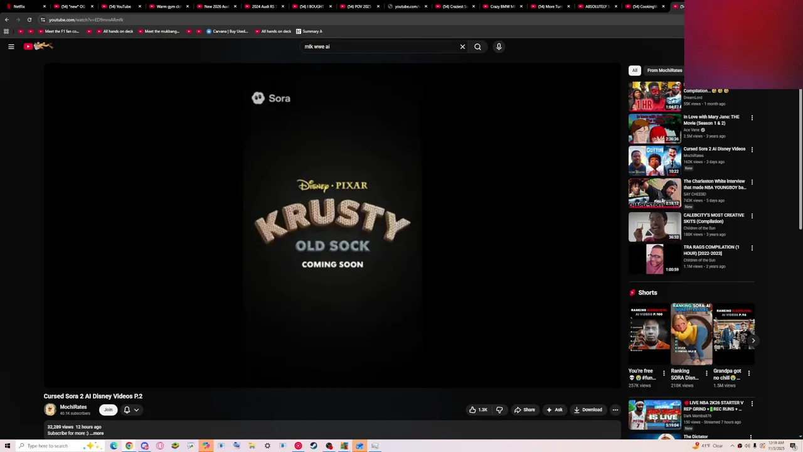Open the browser apps grid icon
This screenshot has width=803, height=452.
(x=6, y=31)
